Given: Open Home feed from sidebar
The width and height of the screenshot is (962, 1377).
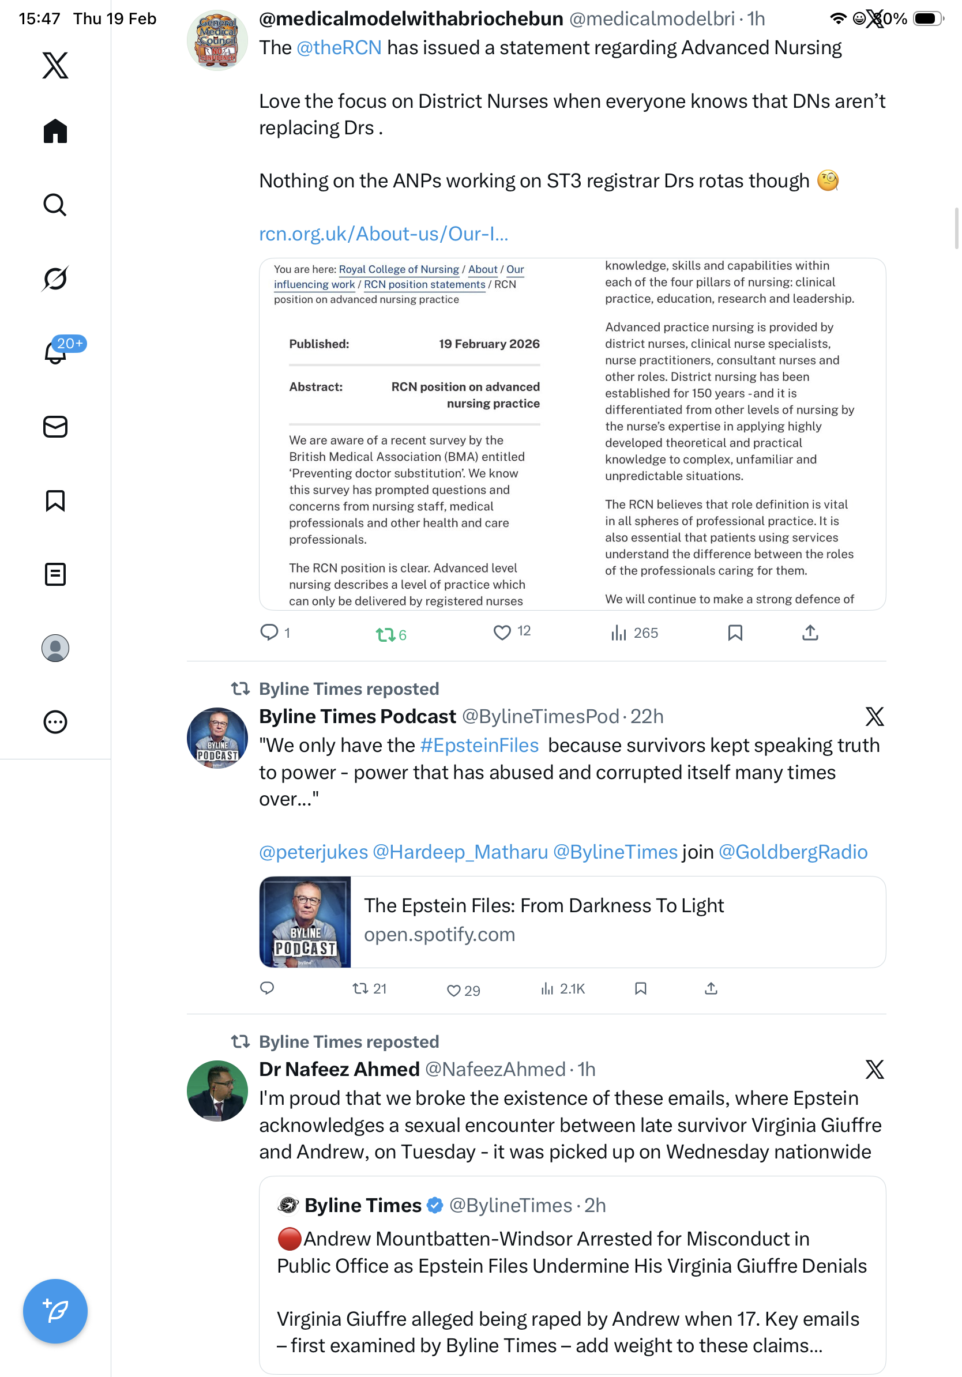Looking at the screenshot, I should [55, 131].
